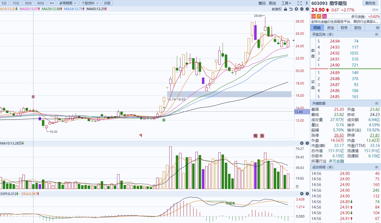381x223 pixels.
Task: Click the undo arrow icon beside 前复权
Action: point(291,9)
